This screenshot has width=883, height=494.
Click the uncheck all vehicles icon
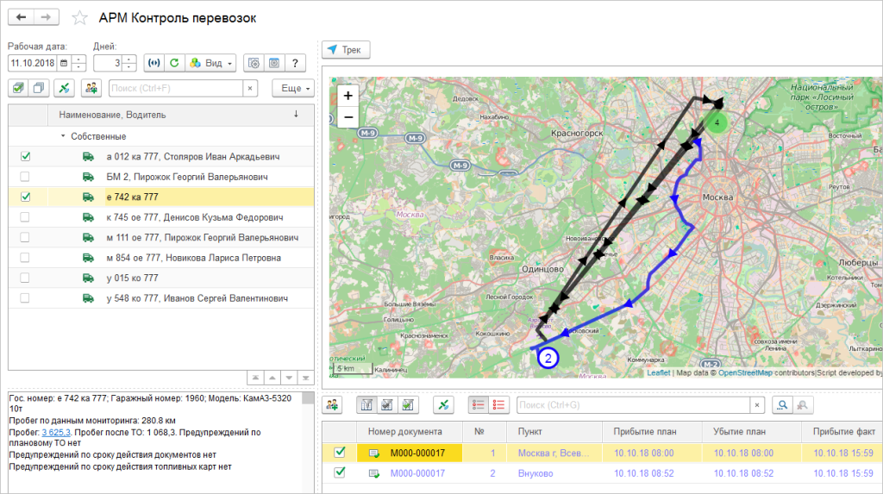pyautogui.click(x=39, y=88)
